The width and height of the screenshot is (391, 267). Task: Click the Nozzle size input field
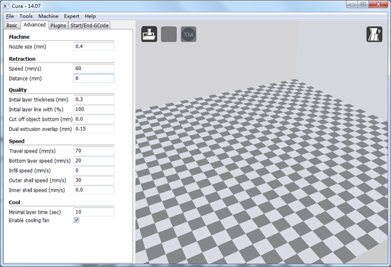[94, 47]
